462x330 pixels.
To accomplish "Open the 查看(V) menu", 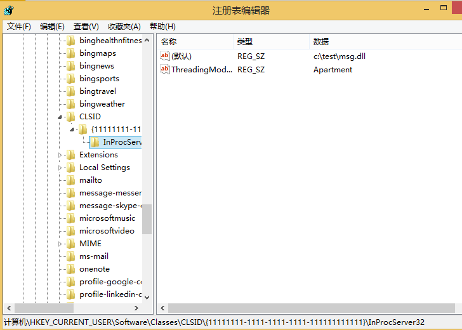I will 86,27.
